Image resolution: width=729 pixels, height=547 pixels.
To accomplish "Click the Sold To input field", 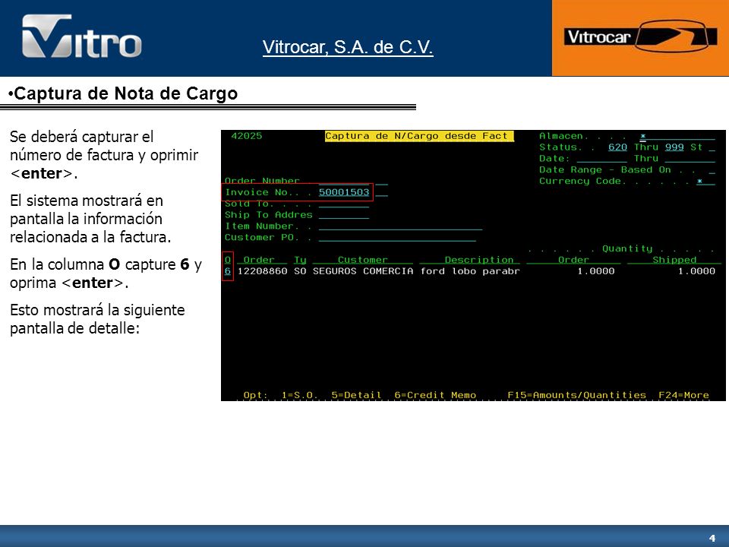I will (344, 204).
